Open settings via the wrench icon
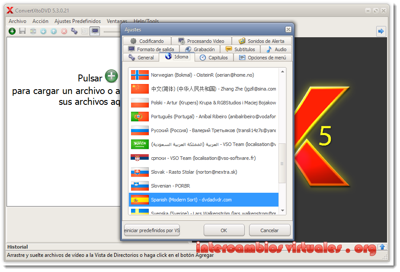 [x=74, y=31]
